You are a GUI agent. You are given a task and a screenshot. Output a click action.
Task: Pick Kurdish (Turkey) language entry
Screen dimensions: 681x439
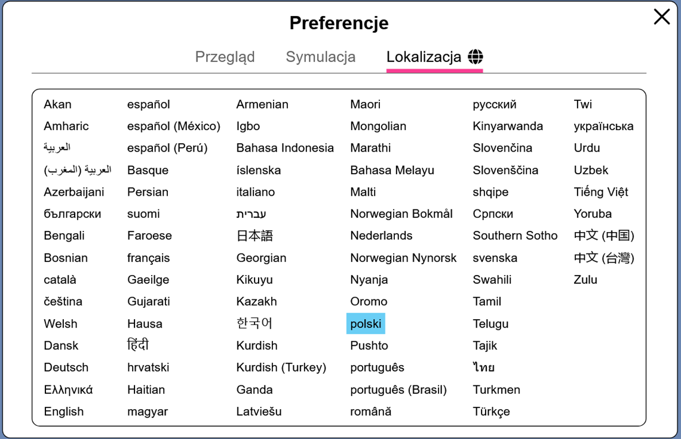(281, 367)
